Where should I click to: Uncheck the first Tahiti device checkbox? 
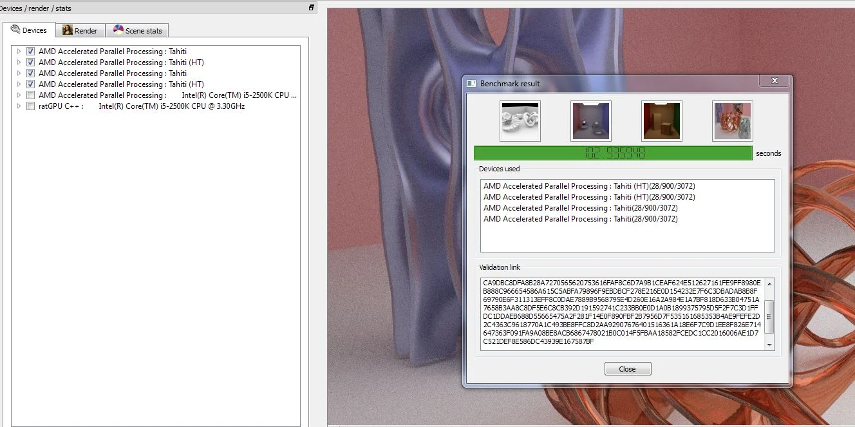tap(30, 52)
